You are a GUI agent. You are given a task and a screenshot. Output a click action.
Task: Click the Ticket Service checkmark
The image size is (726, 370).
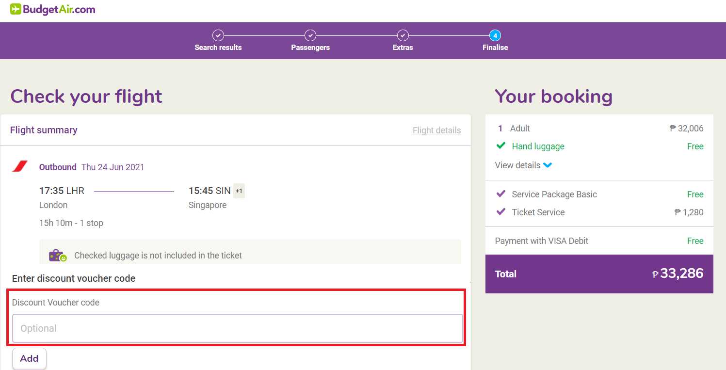500,212
